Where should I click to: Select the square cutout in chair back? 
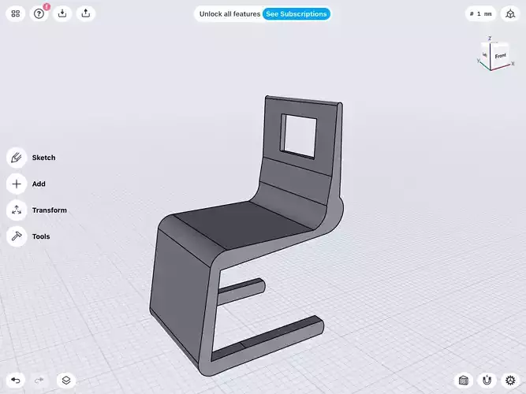point(299,136)
